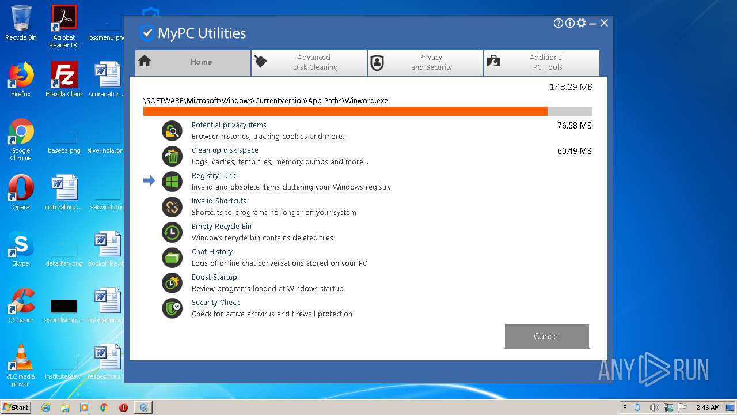Open the Registry Junk link
Image resolution: width=737 pixels, height=415 pixels.
(x=214, y=176)
